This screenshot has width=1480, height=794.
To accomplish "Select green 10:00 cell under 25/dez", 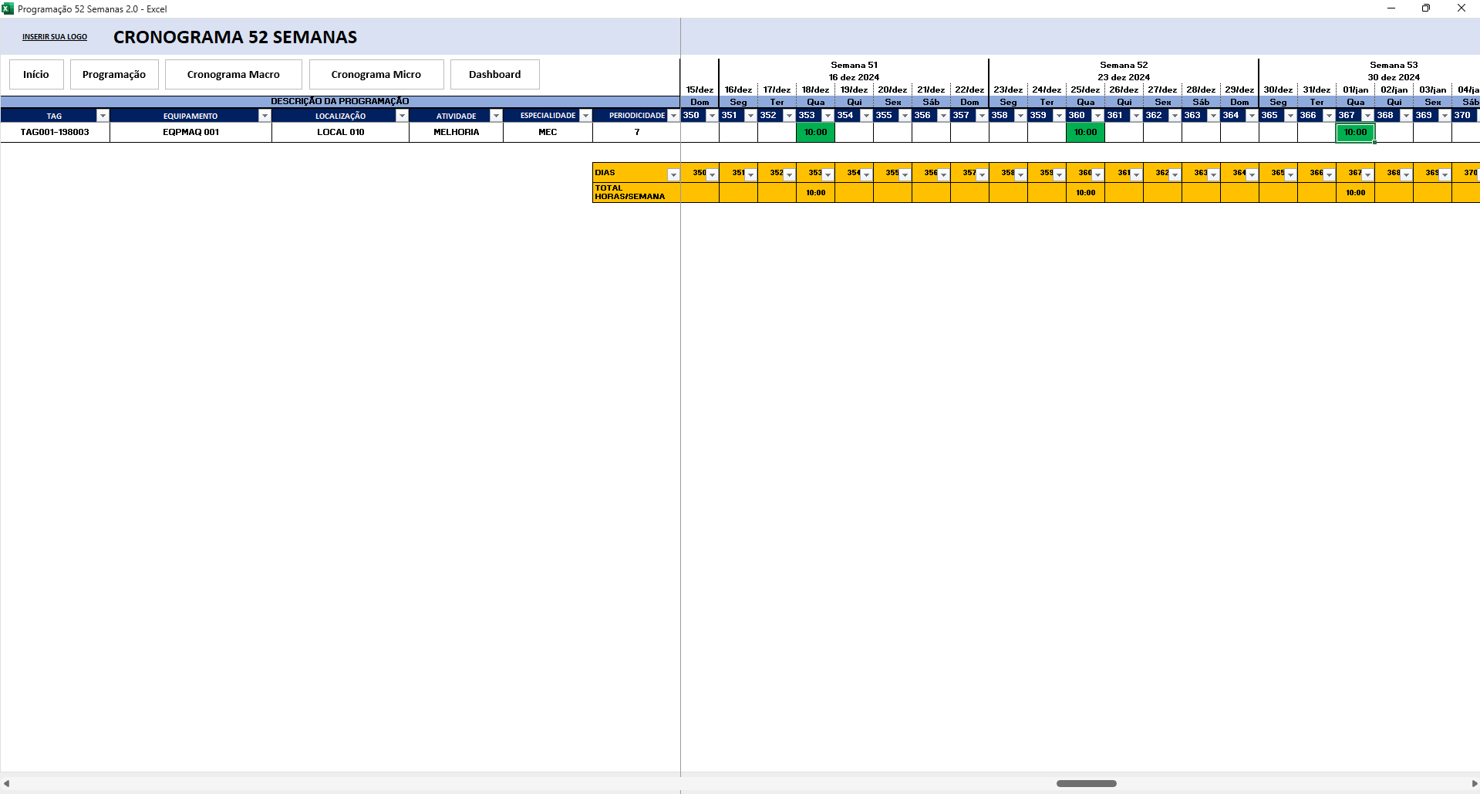I will click(x=1085, y=133).
